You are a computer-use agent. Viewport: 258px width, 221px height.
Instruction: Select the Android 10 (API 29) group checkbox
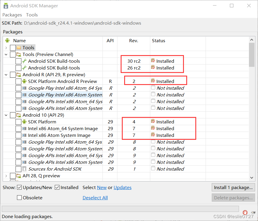tap(13, 115)
